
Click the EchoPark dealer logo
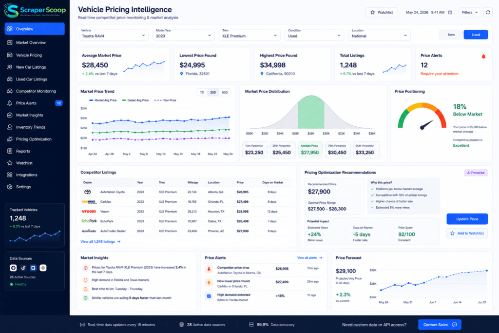pyautogui.click(x=89, y=221)
